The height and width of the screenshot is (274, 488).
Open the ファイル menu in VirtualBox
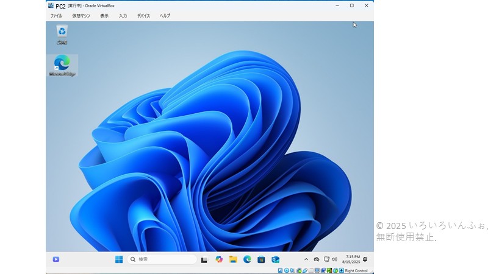pyautogui.click(x=56, y=16)
